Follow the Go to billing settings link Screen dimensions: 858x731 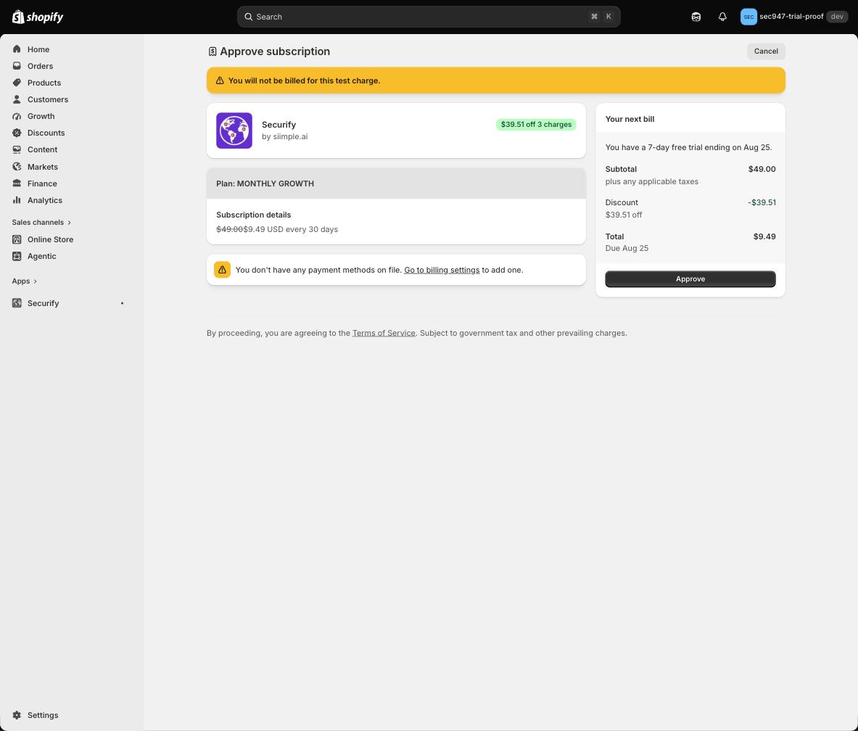pyautogui.click(x=442, y=270)
